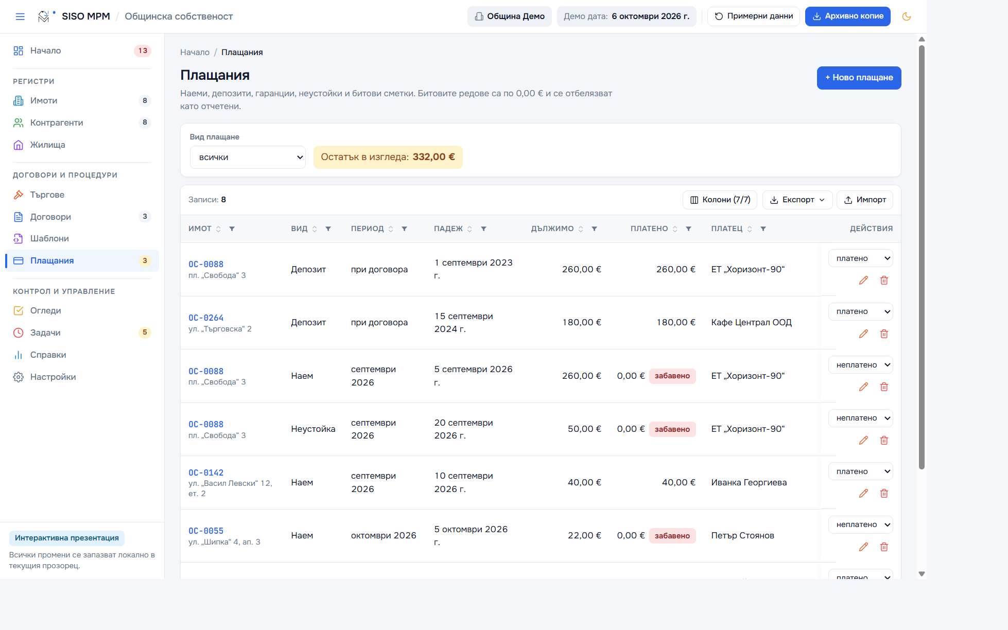1008x630 pixels.
Task: Delete the OC-0088 Депозит payment row
Action: pos(884,281)
